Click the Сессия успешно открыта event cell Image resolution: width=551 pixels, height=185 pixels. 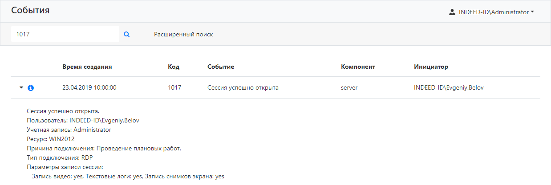(243, 87)
